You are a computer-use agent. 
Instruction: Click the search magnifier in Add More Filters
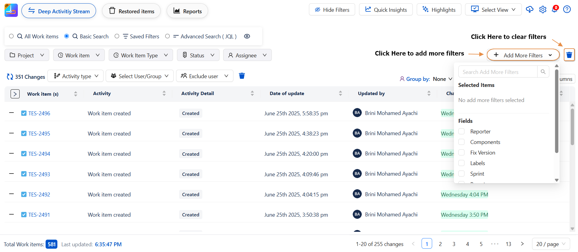pos(543,72)
